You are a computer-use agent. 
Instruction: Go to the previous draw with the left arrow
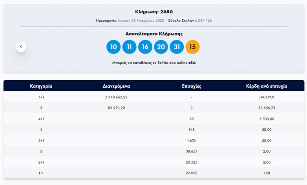click(x=21, y=46)
